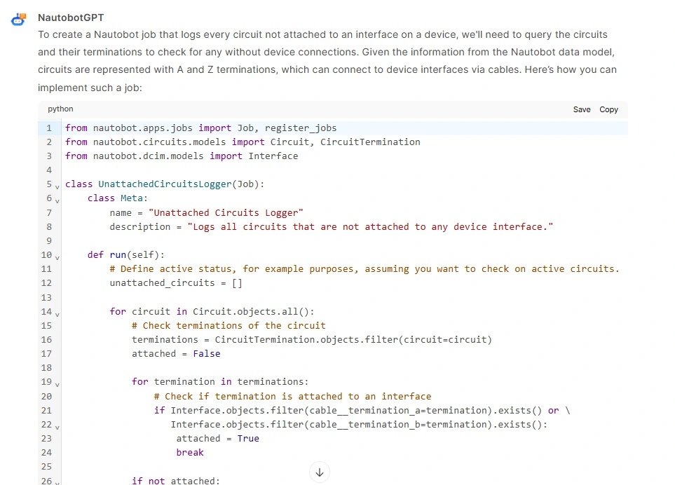Click 'Circuit.objects.all()' on line 14
This screenshot has height=485, width=675.
click(253, 312)
